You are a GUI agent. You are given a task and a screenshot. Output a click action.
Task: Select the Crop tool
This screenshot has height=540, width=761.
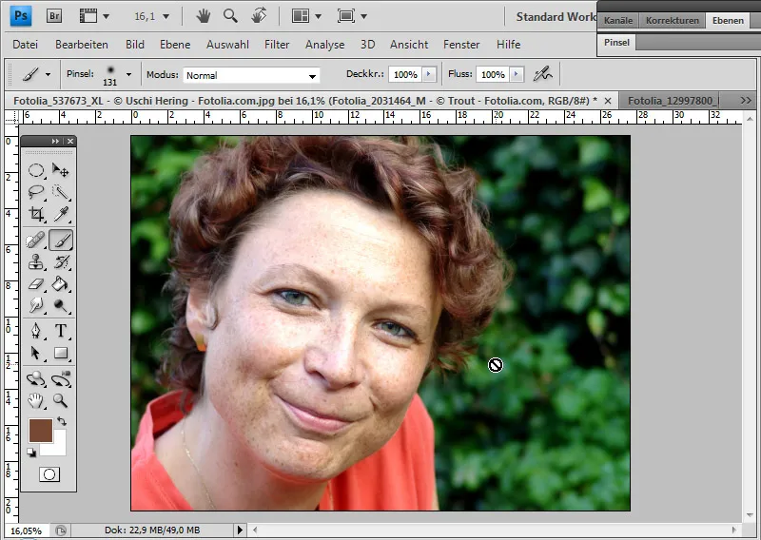36,214
